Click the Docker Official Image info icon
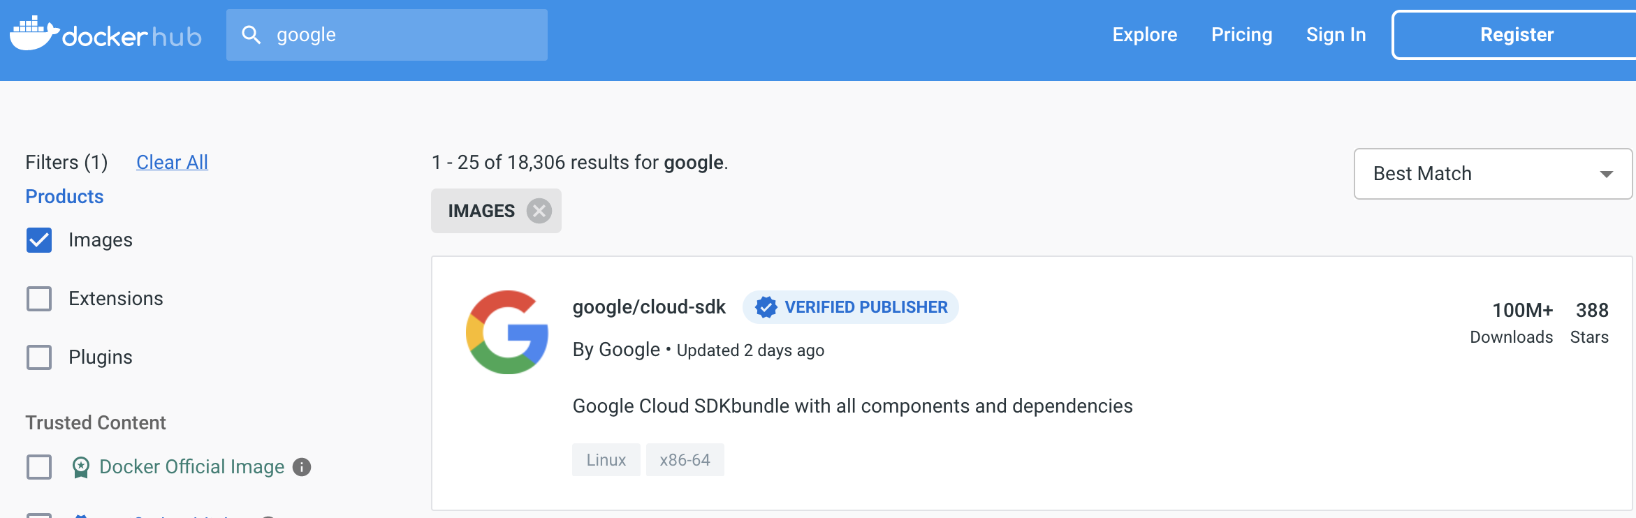The height and width of the screenshot is (518, 1636). pos(301,467)
